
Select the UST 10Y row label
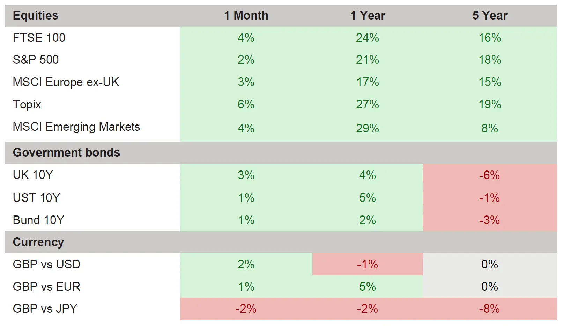(x=36, y=198)
